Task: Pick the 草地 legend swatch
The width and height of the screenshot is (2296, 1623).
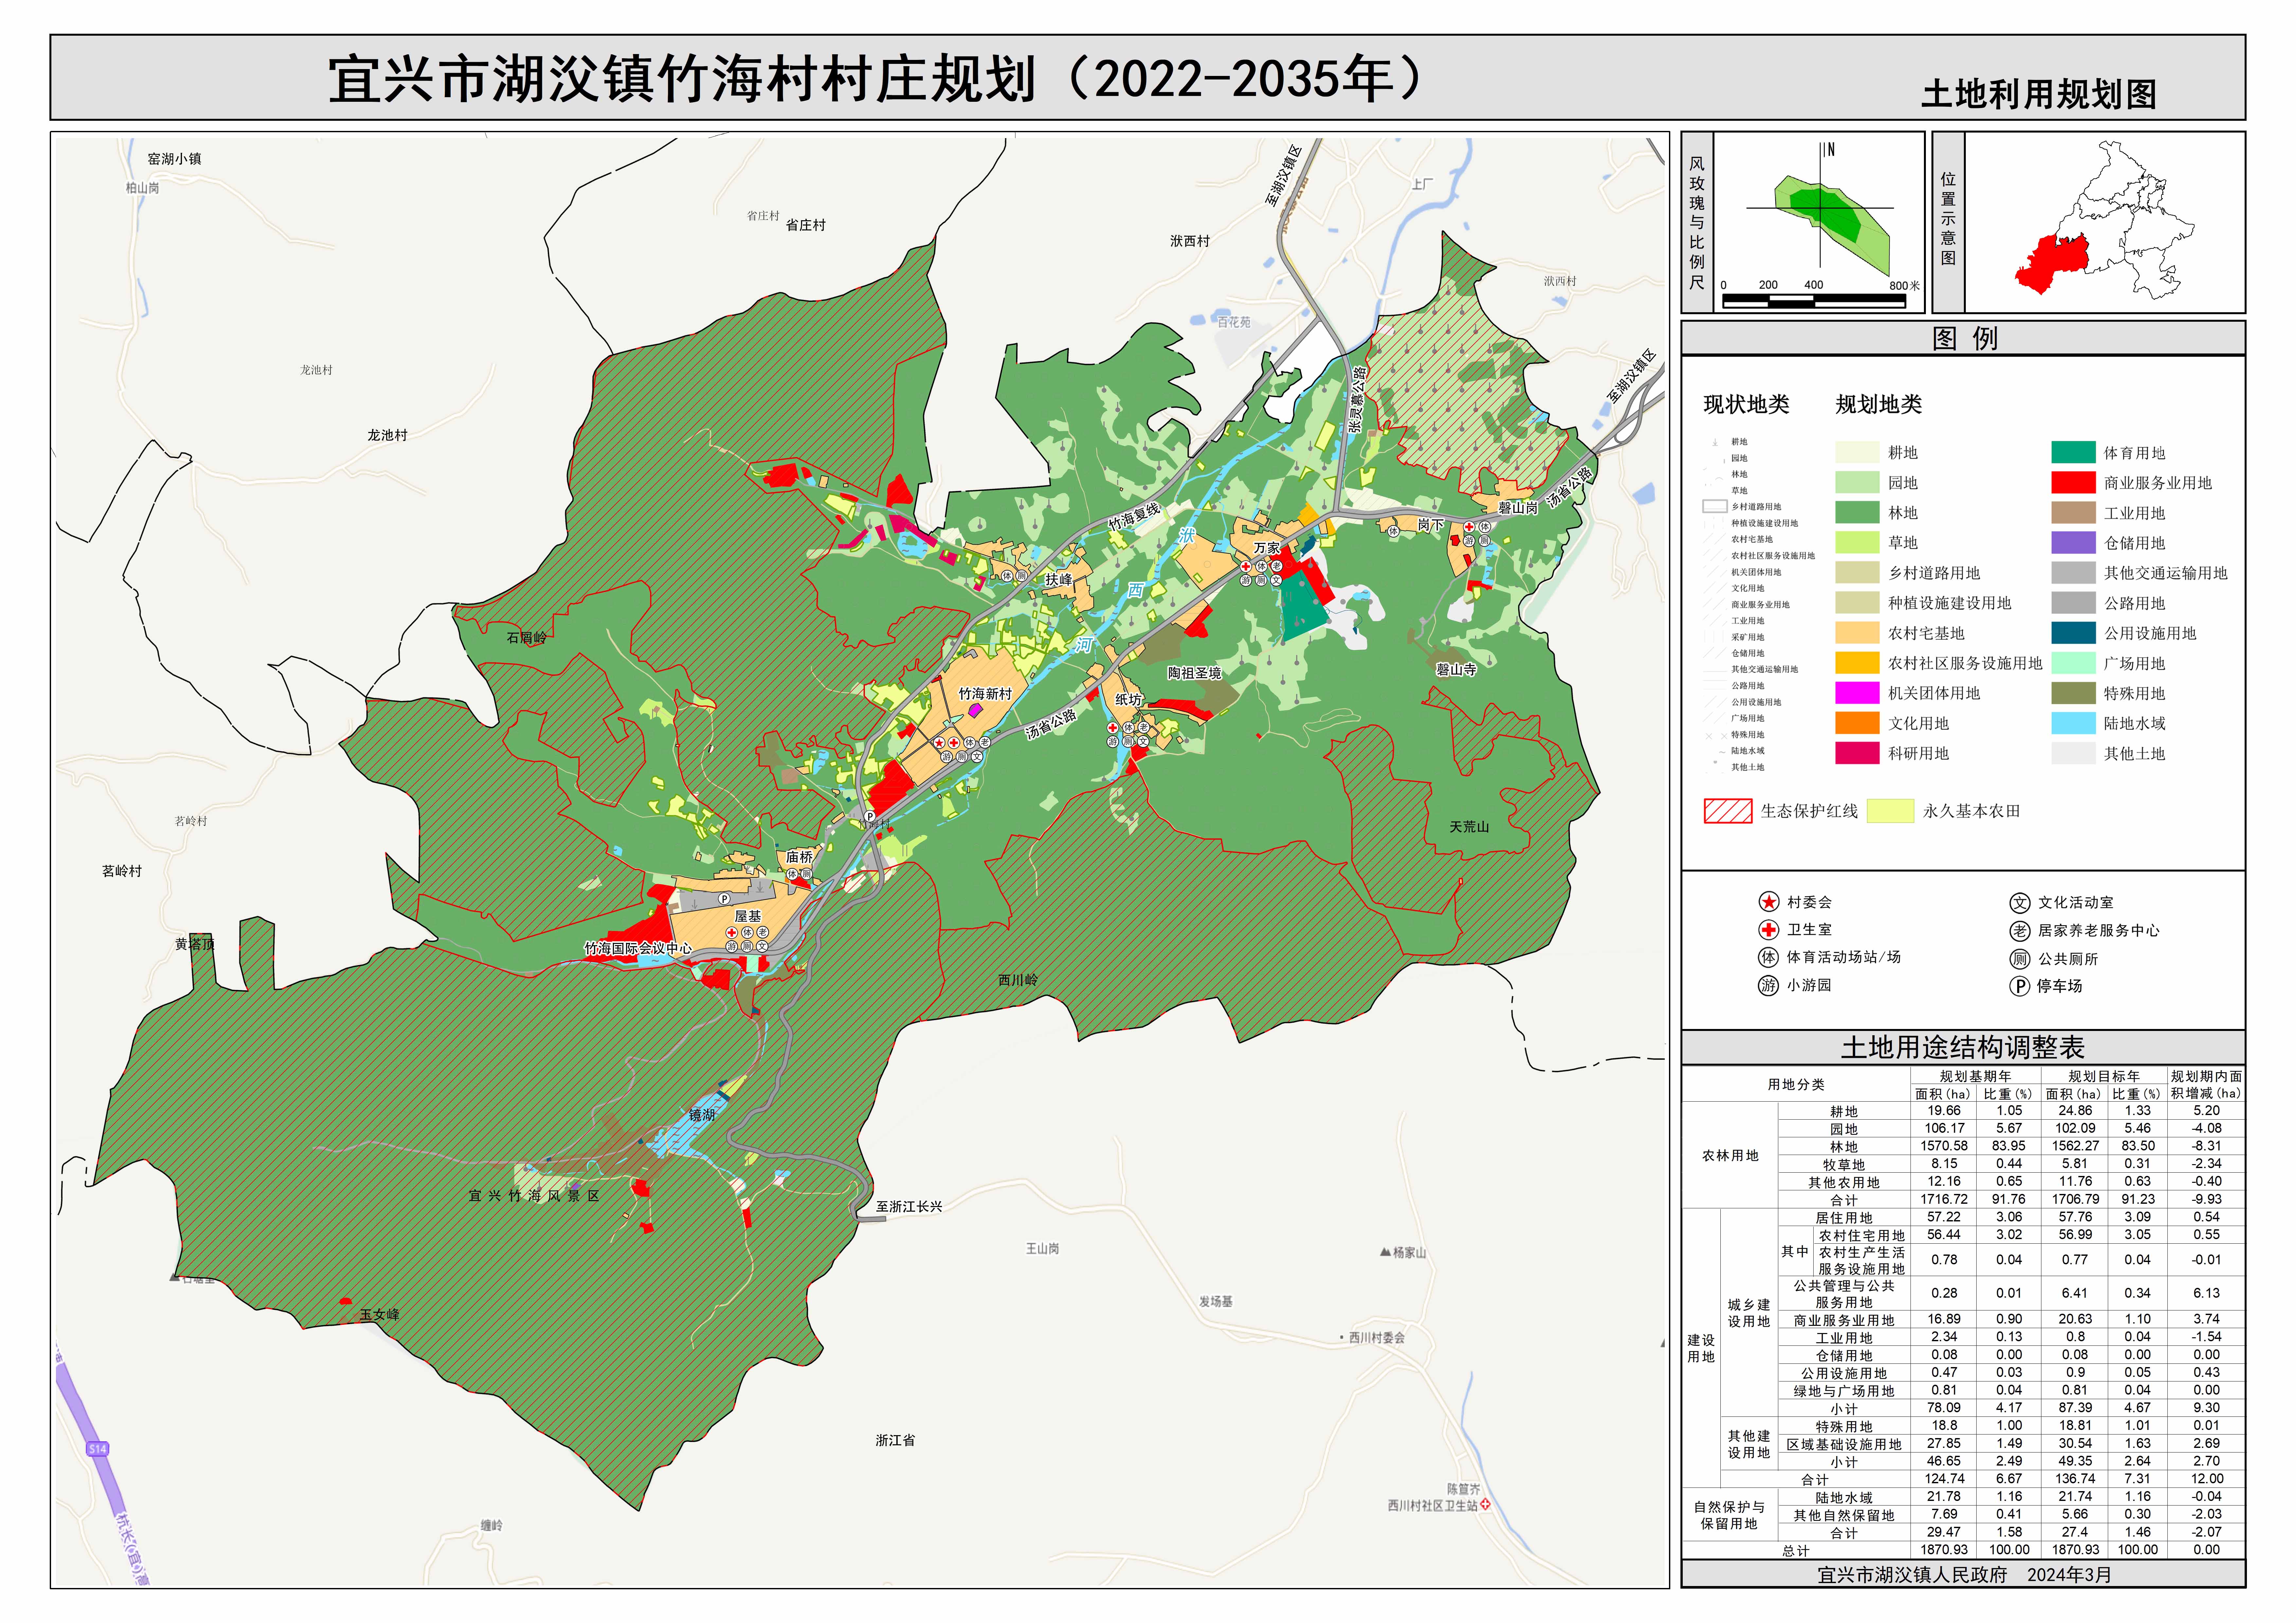Action: (x=1857, y=543)
